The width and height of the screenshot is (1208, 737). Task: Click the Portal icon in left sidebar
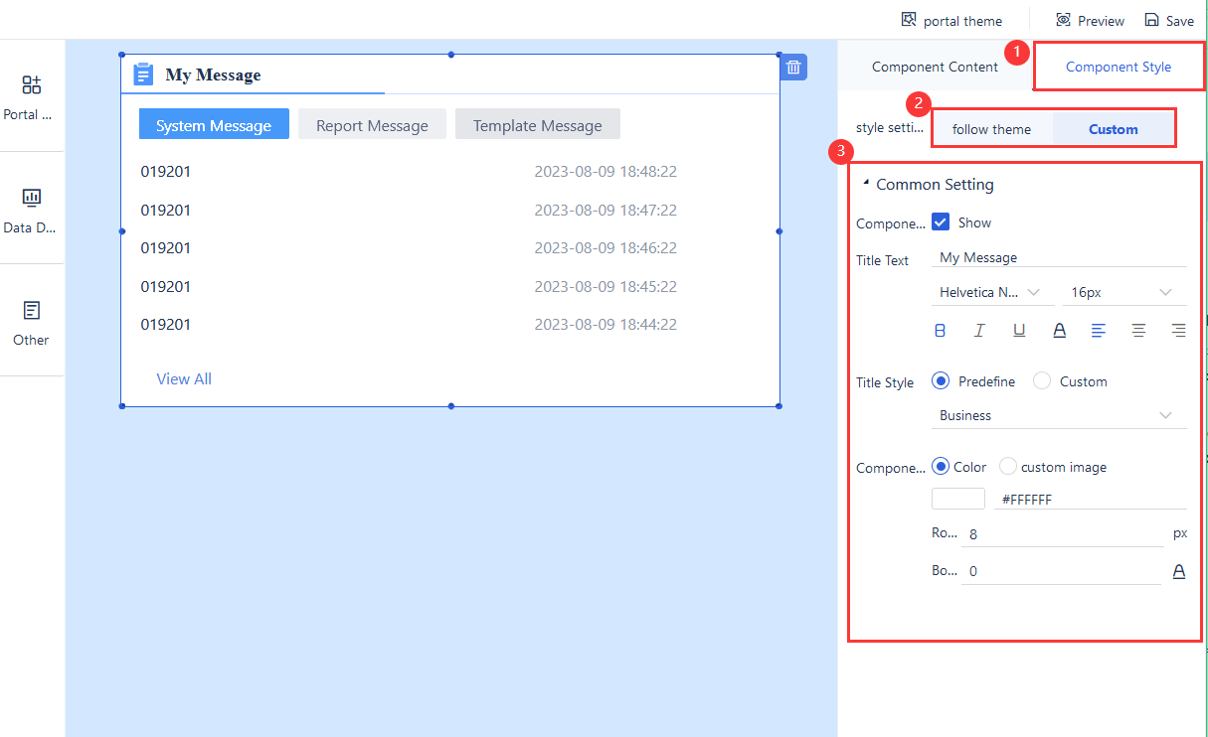[33, 94]
